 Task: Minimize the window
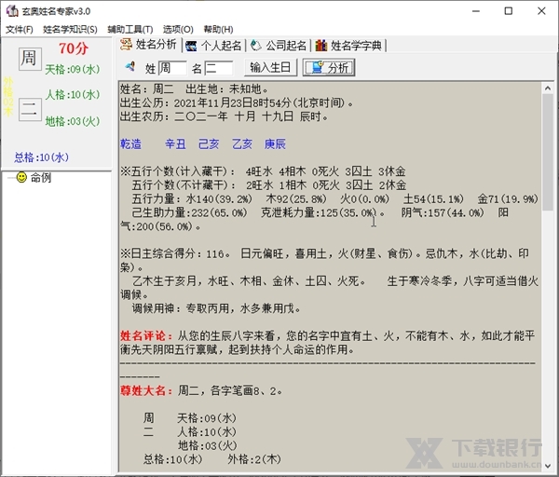point(475,11)
